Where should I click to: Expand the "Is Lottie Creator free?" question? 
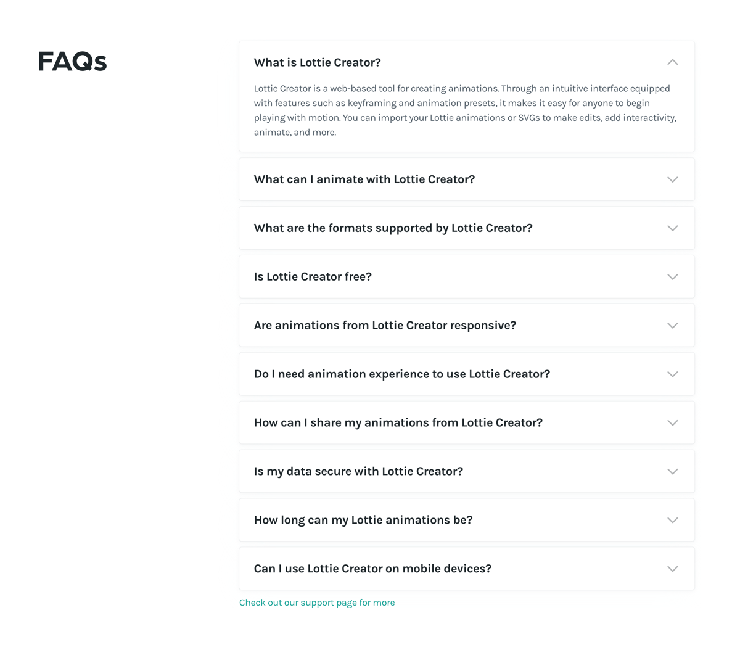[x=467, y=276]
